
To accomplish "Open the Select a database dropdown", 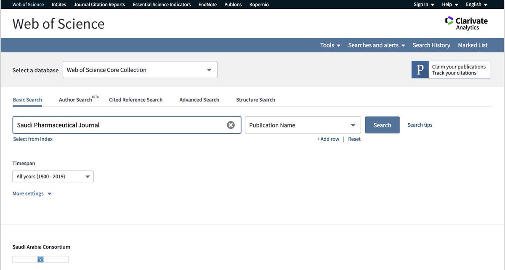I will point(140,70).
